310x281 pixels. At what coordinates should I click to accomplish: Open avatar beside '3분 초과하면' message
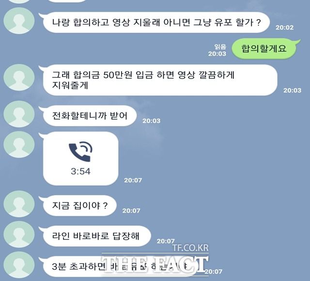pyautogui.click(x=19, y=265)
